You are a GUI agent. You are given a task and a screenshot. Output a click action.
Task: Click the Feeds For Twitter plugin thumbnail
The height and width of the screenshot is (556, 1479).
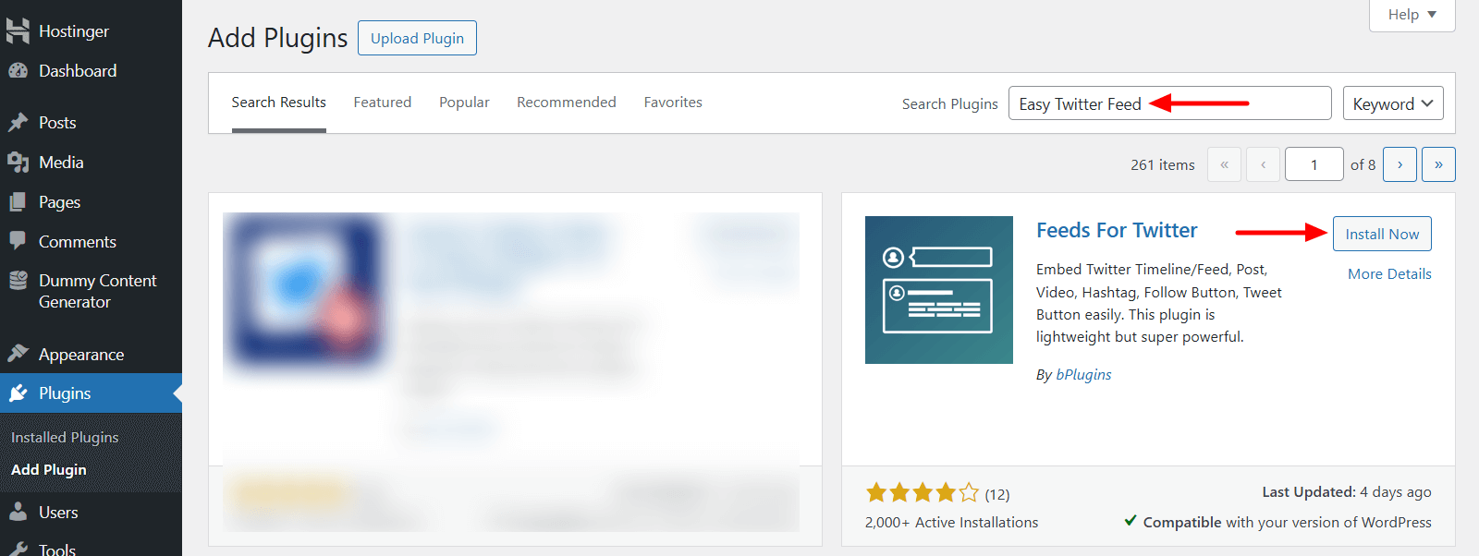click(939, 290)
